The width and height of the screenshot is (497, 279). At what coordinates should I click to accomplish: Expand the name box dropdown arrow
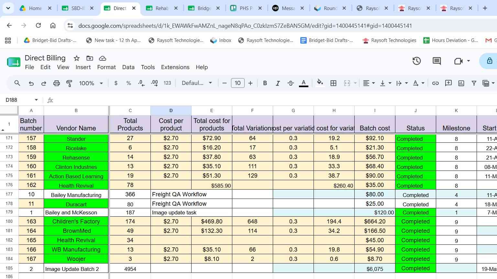tap(36, 100)
